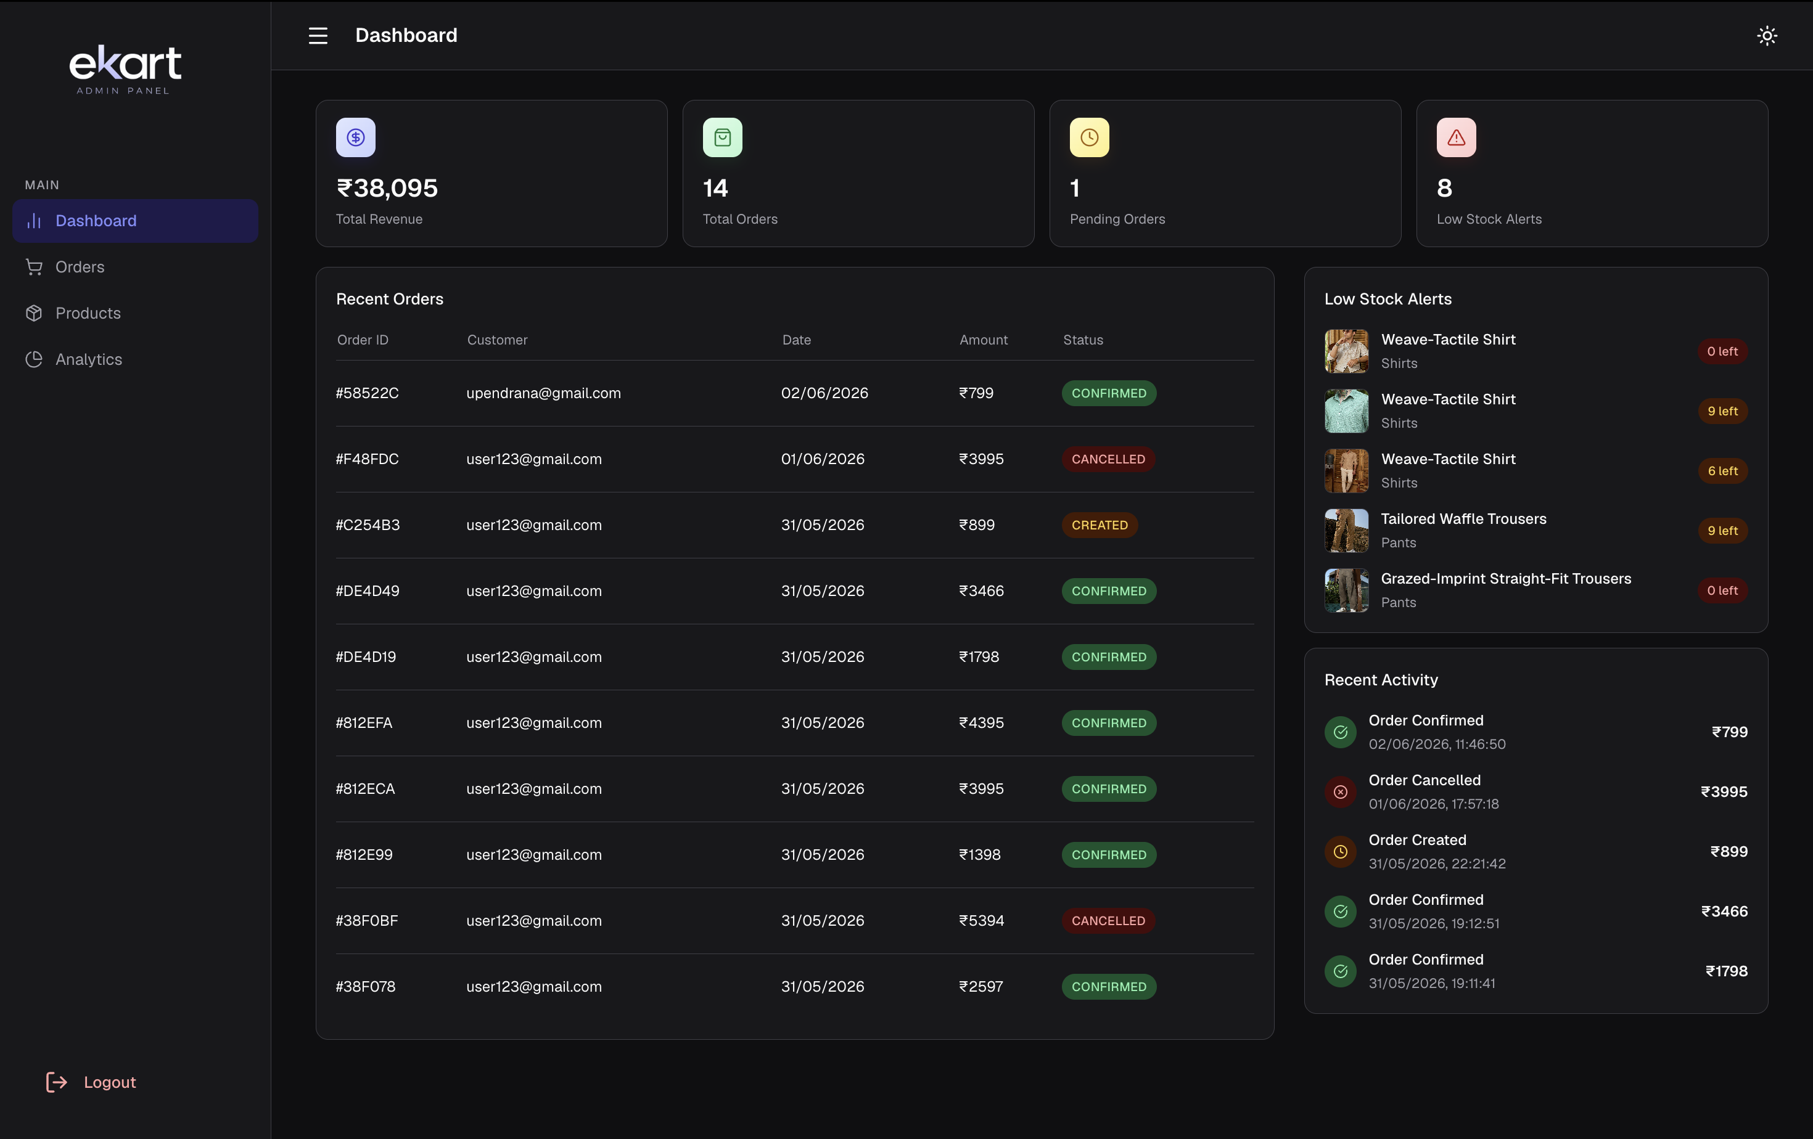Click the ekart Admin Panel logo
The width and height of the screenshot is (1813, 1139).
[124, 69]
